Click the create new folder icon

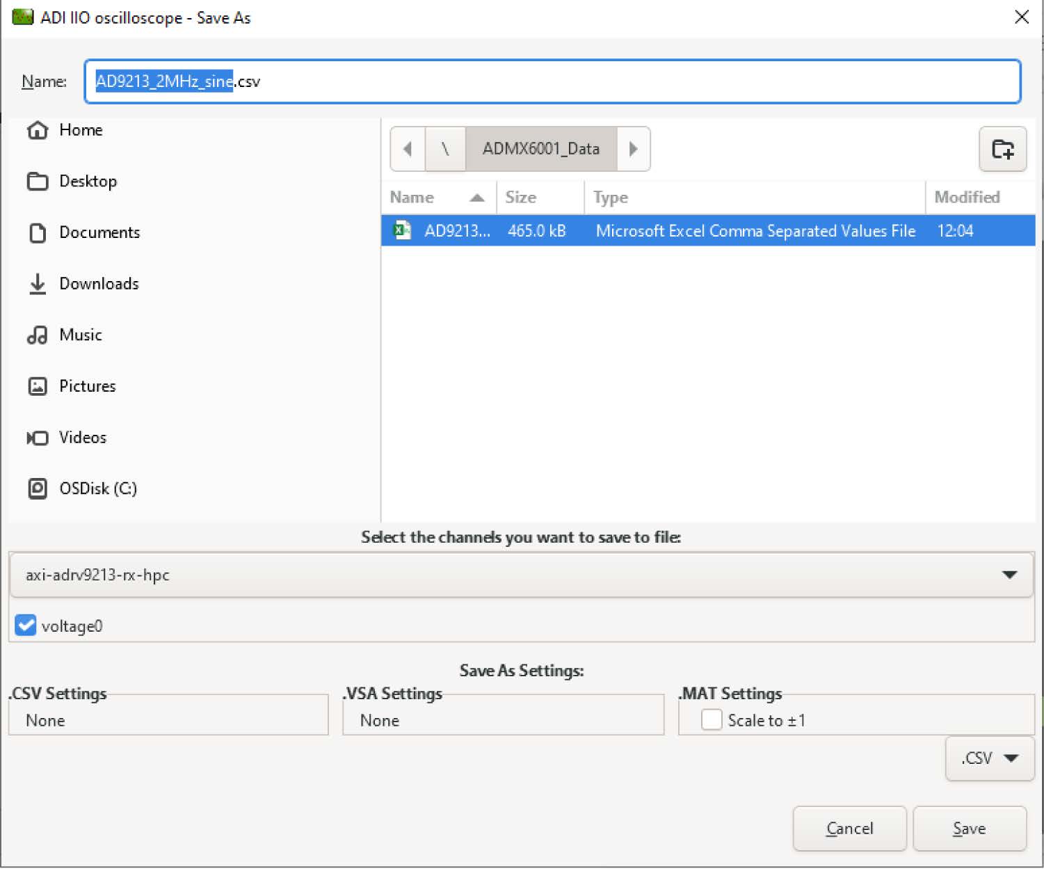1002,149
